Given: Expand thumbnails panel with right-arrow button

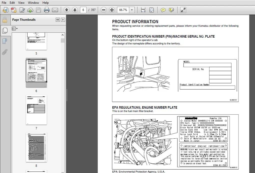Looking at the screenshot, I should click(63, 20).
